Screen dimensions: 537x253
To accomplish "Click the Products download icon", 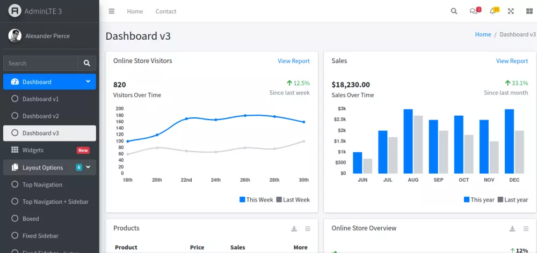I will [294, 229].
